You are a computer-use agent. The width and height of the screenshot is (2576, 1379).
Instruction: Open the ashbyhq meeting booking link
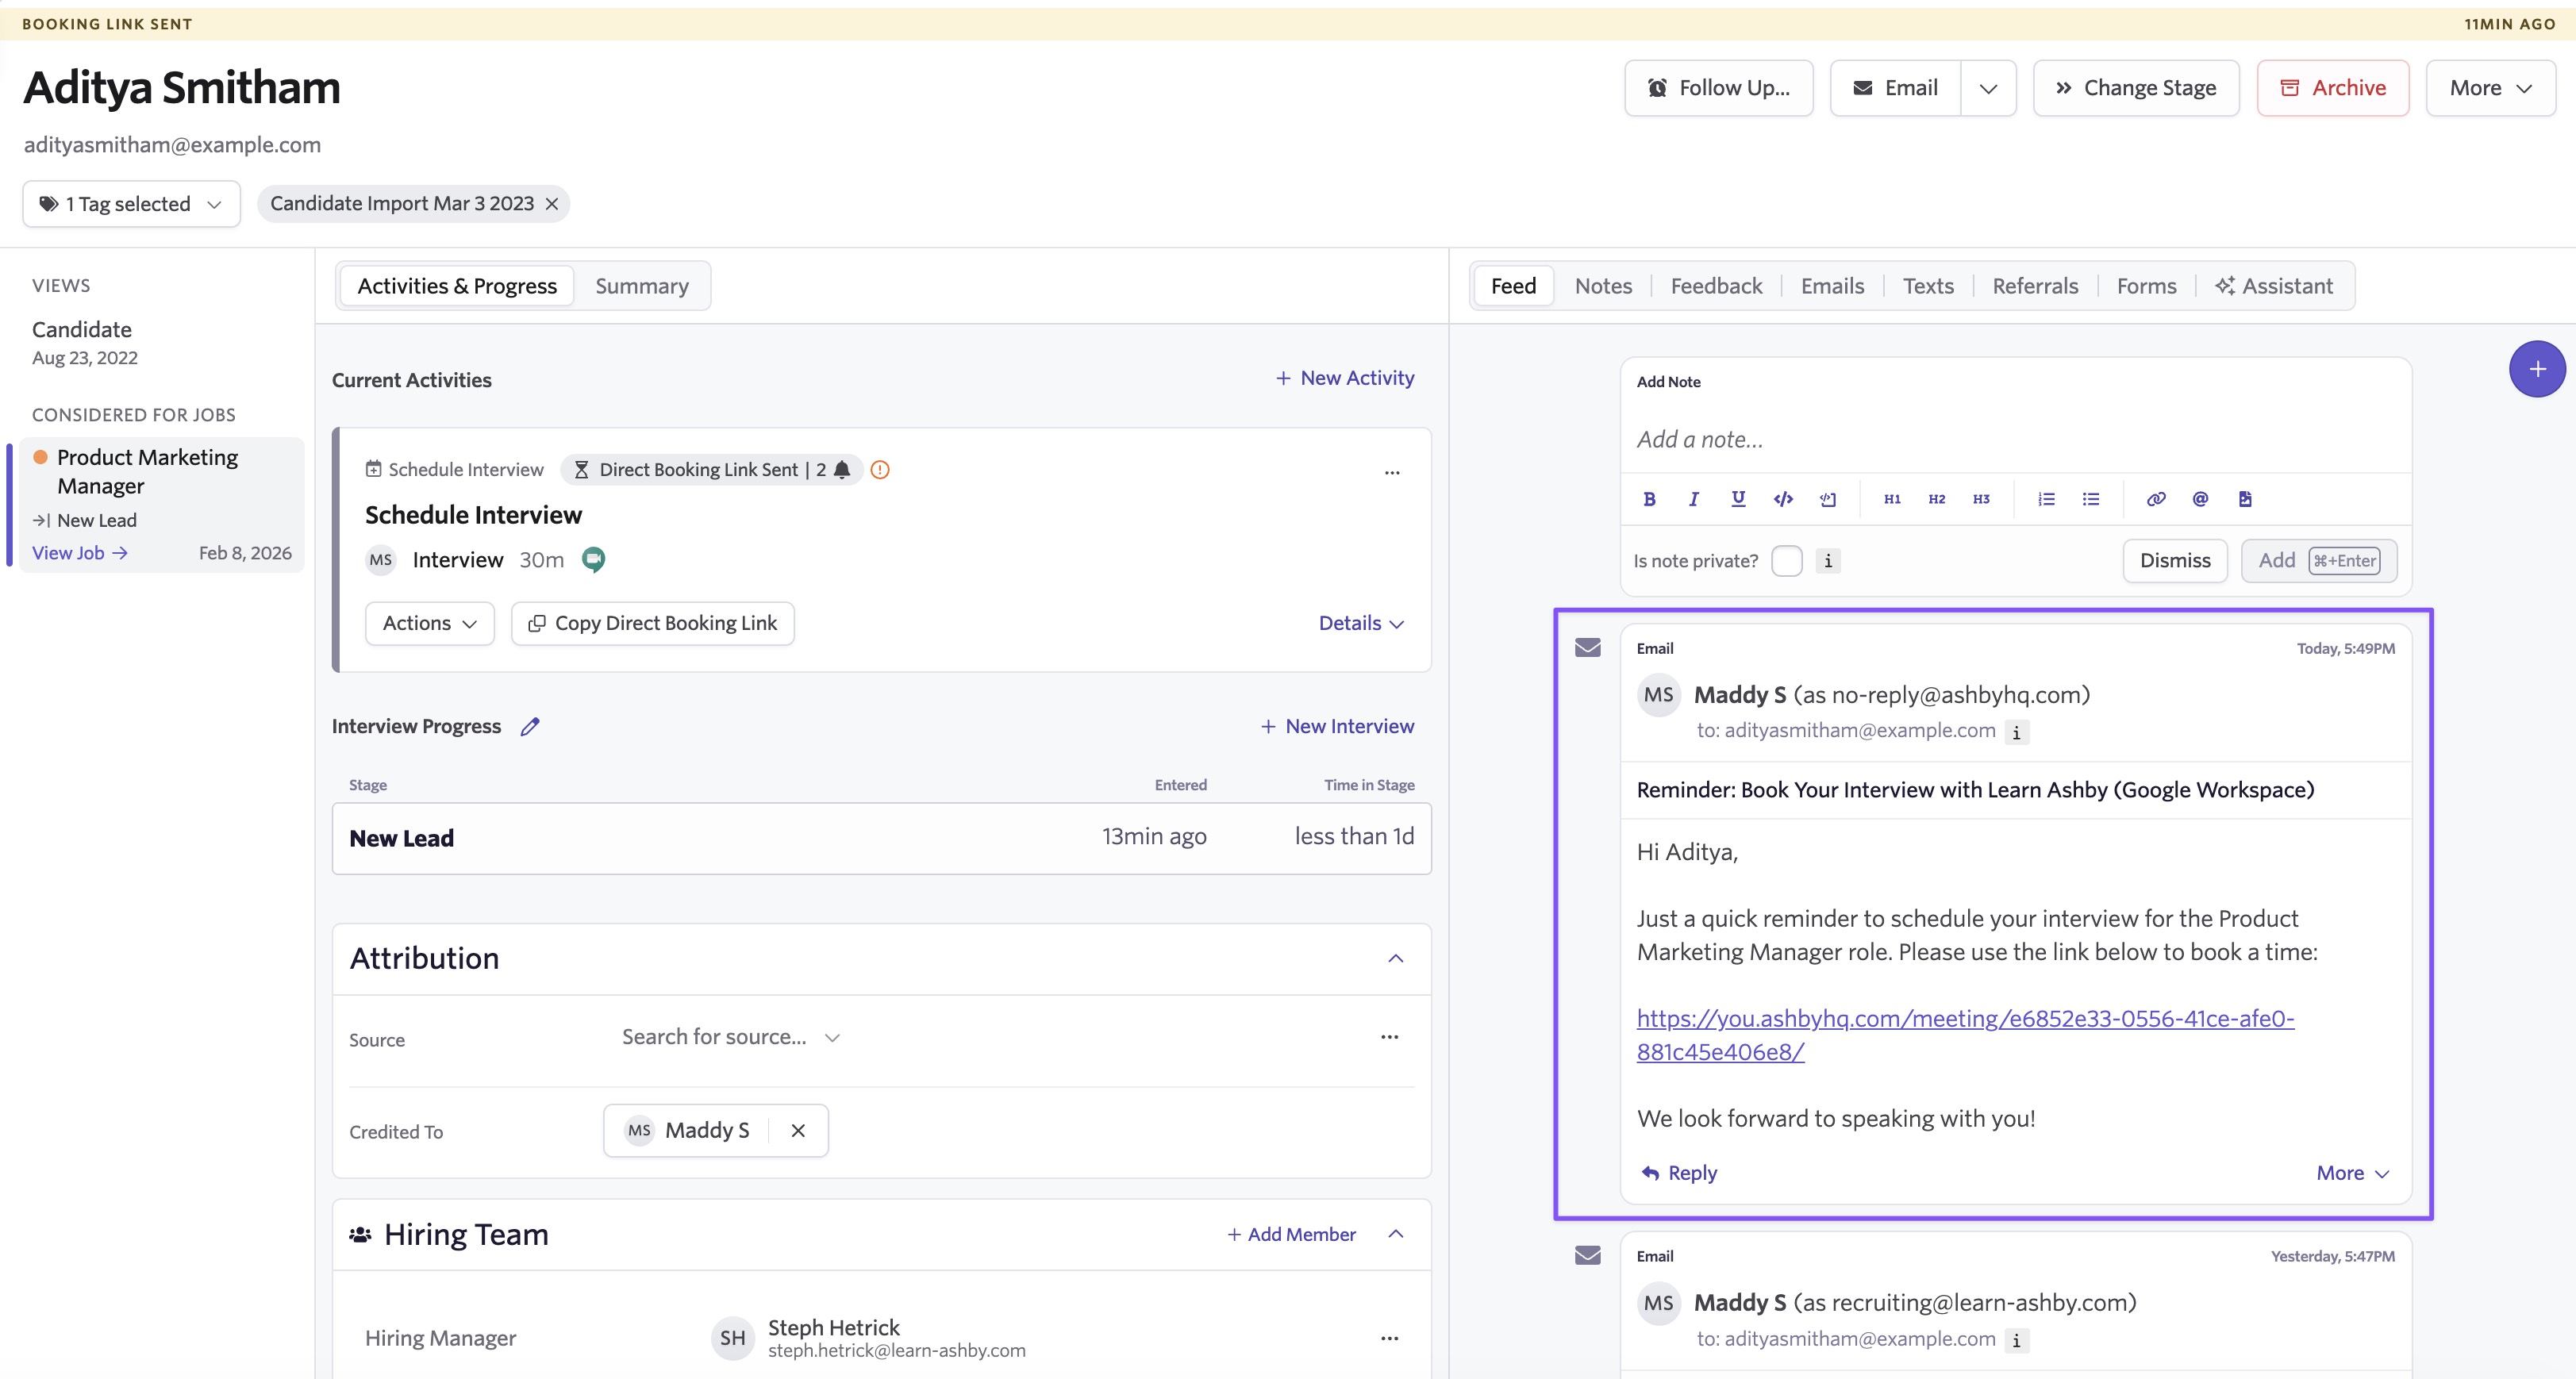pyautogui.click(x=1964, y=1019)
